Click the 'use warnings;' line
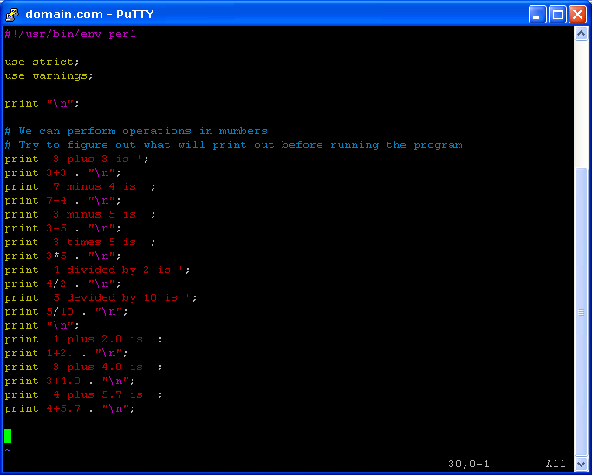 [x=49, y=75]
